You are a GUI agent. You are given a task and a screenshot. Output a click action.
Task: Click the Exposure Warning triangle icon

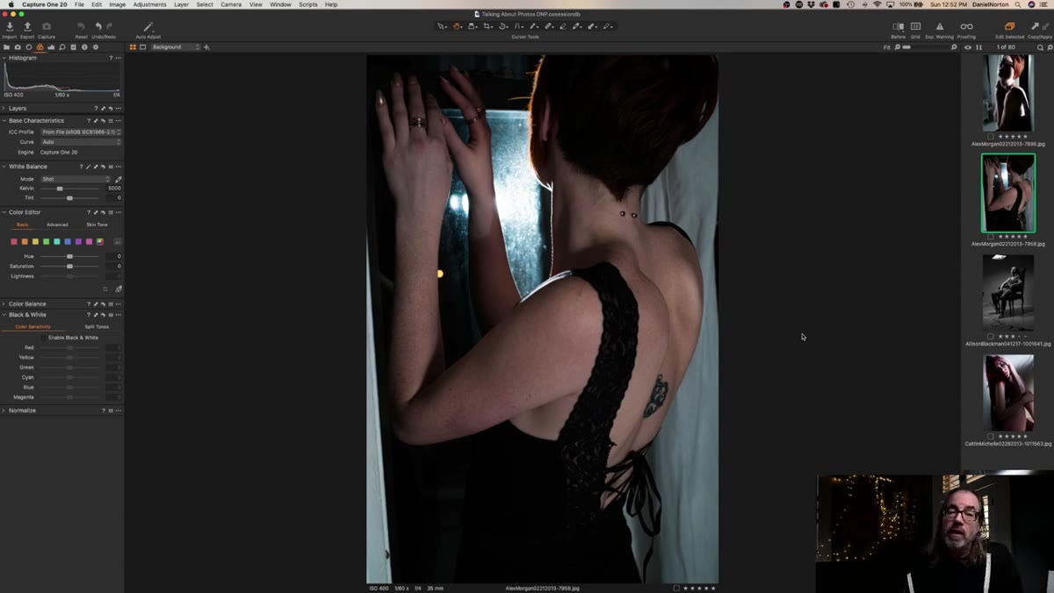point(939,27)
